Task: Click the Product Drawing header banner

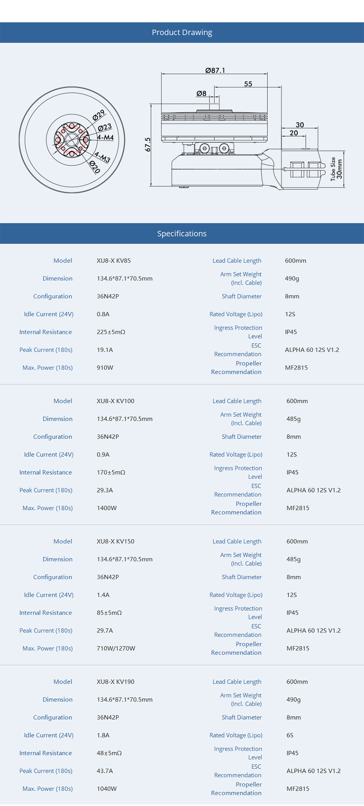Action: tap(182, 32)
